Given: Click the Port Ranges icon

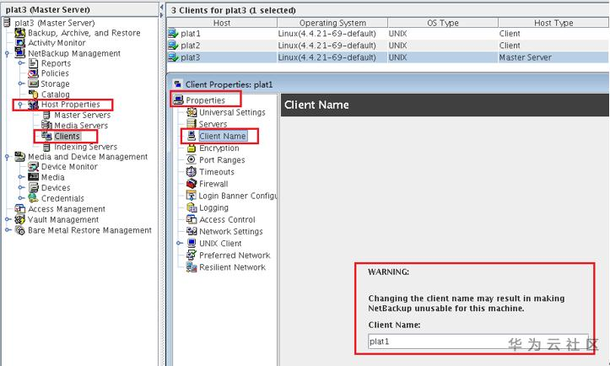Looking at the screenshot, I should [191, 159].
